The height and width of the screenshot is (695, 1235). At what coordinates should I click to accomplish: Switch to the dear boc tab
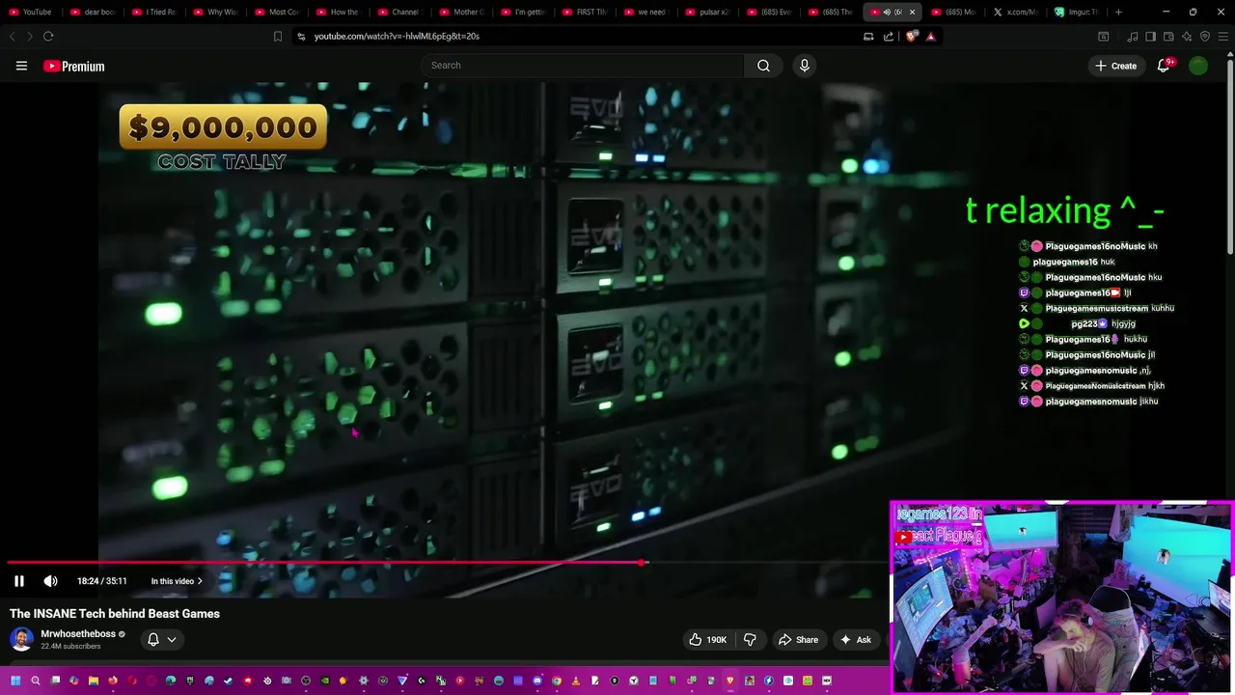93,12
